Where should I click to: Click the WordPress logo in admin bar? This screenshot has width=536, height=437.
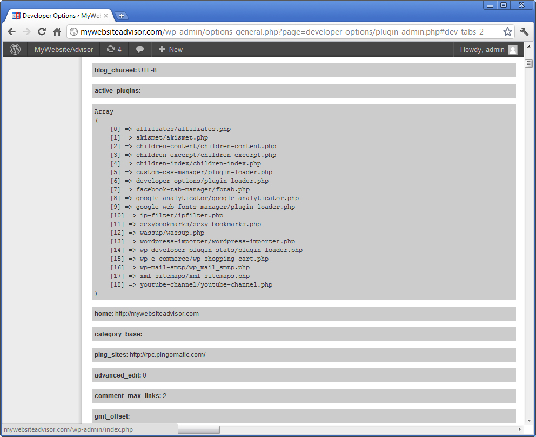(x=15, y=49)
